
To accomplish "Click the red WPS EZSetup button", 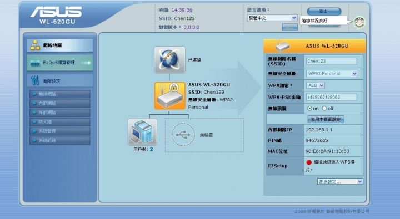I will [x=309, y=162].
